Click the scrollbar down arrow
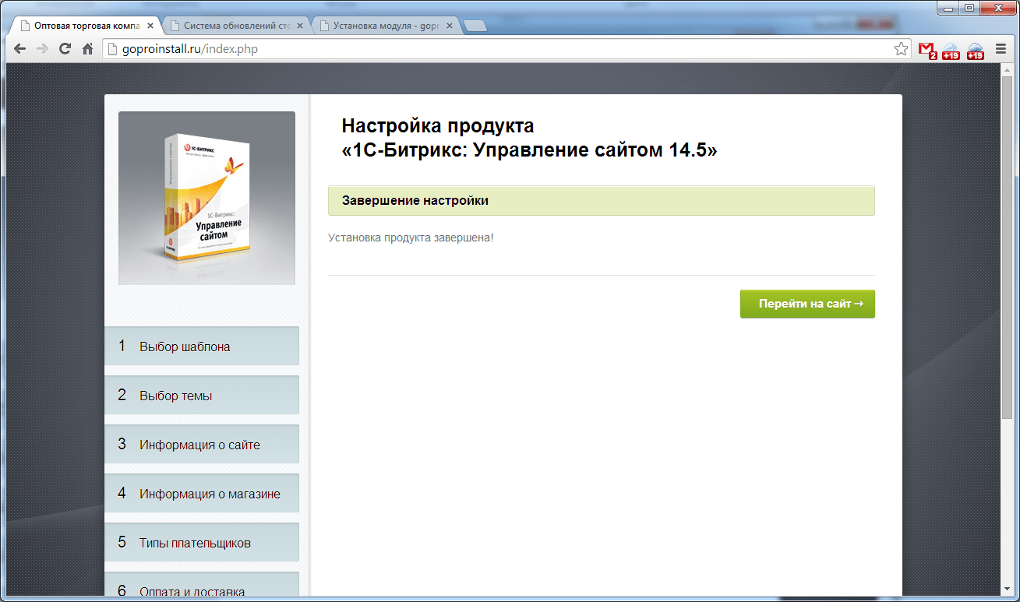The height and width of the screenshot is (602, 1020). (x=1006, y=590)
